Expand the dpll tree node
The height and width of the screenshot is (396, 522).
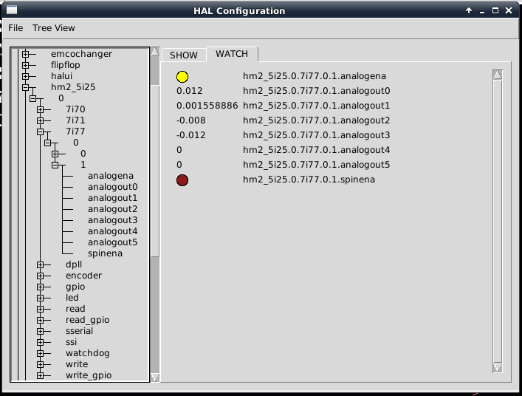pos(41,264)
